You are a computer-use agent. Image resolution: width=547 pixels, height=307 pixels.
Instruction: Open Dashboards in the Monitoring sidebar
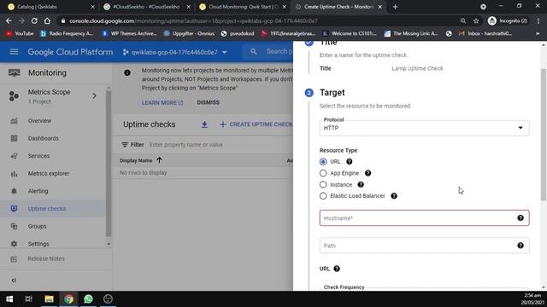point(44,138)
